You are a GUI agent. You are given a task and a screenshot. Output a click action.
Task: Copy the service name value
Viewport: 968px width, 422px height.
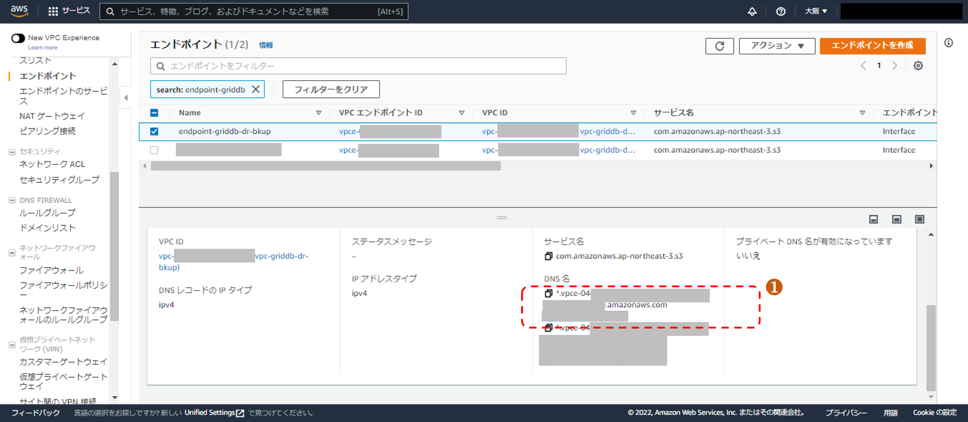(548, 256)
